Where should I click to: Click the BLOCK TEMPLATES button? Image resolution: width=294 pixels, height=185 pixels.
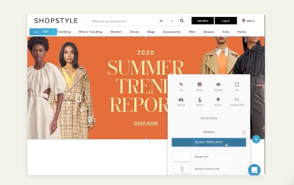pyautogui.click(x=209, y=142)
